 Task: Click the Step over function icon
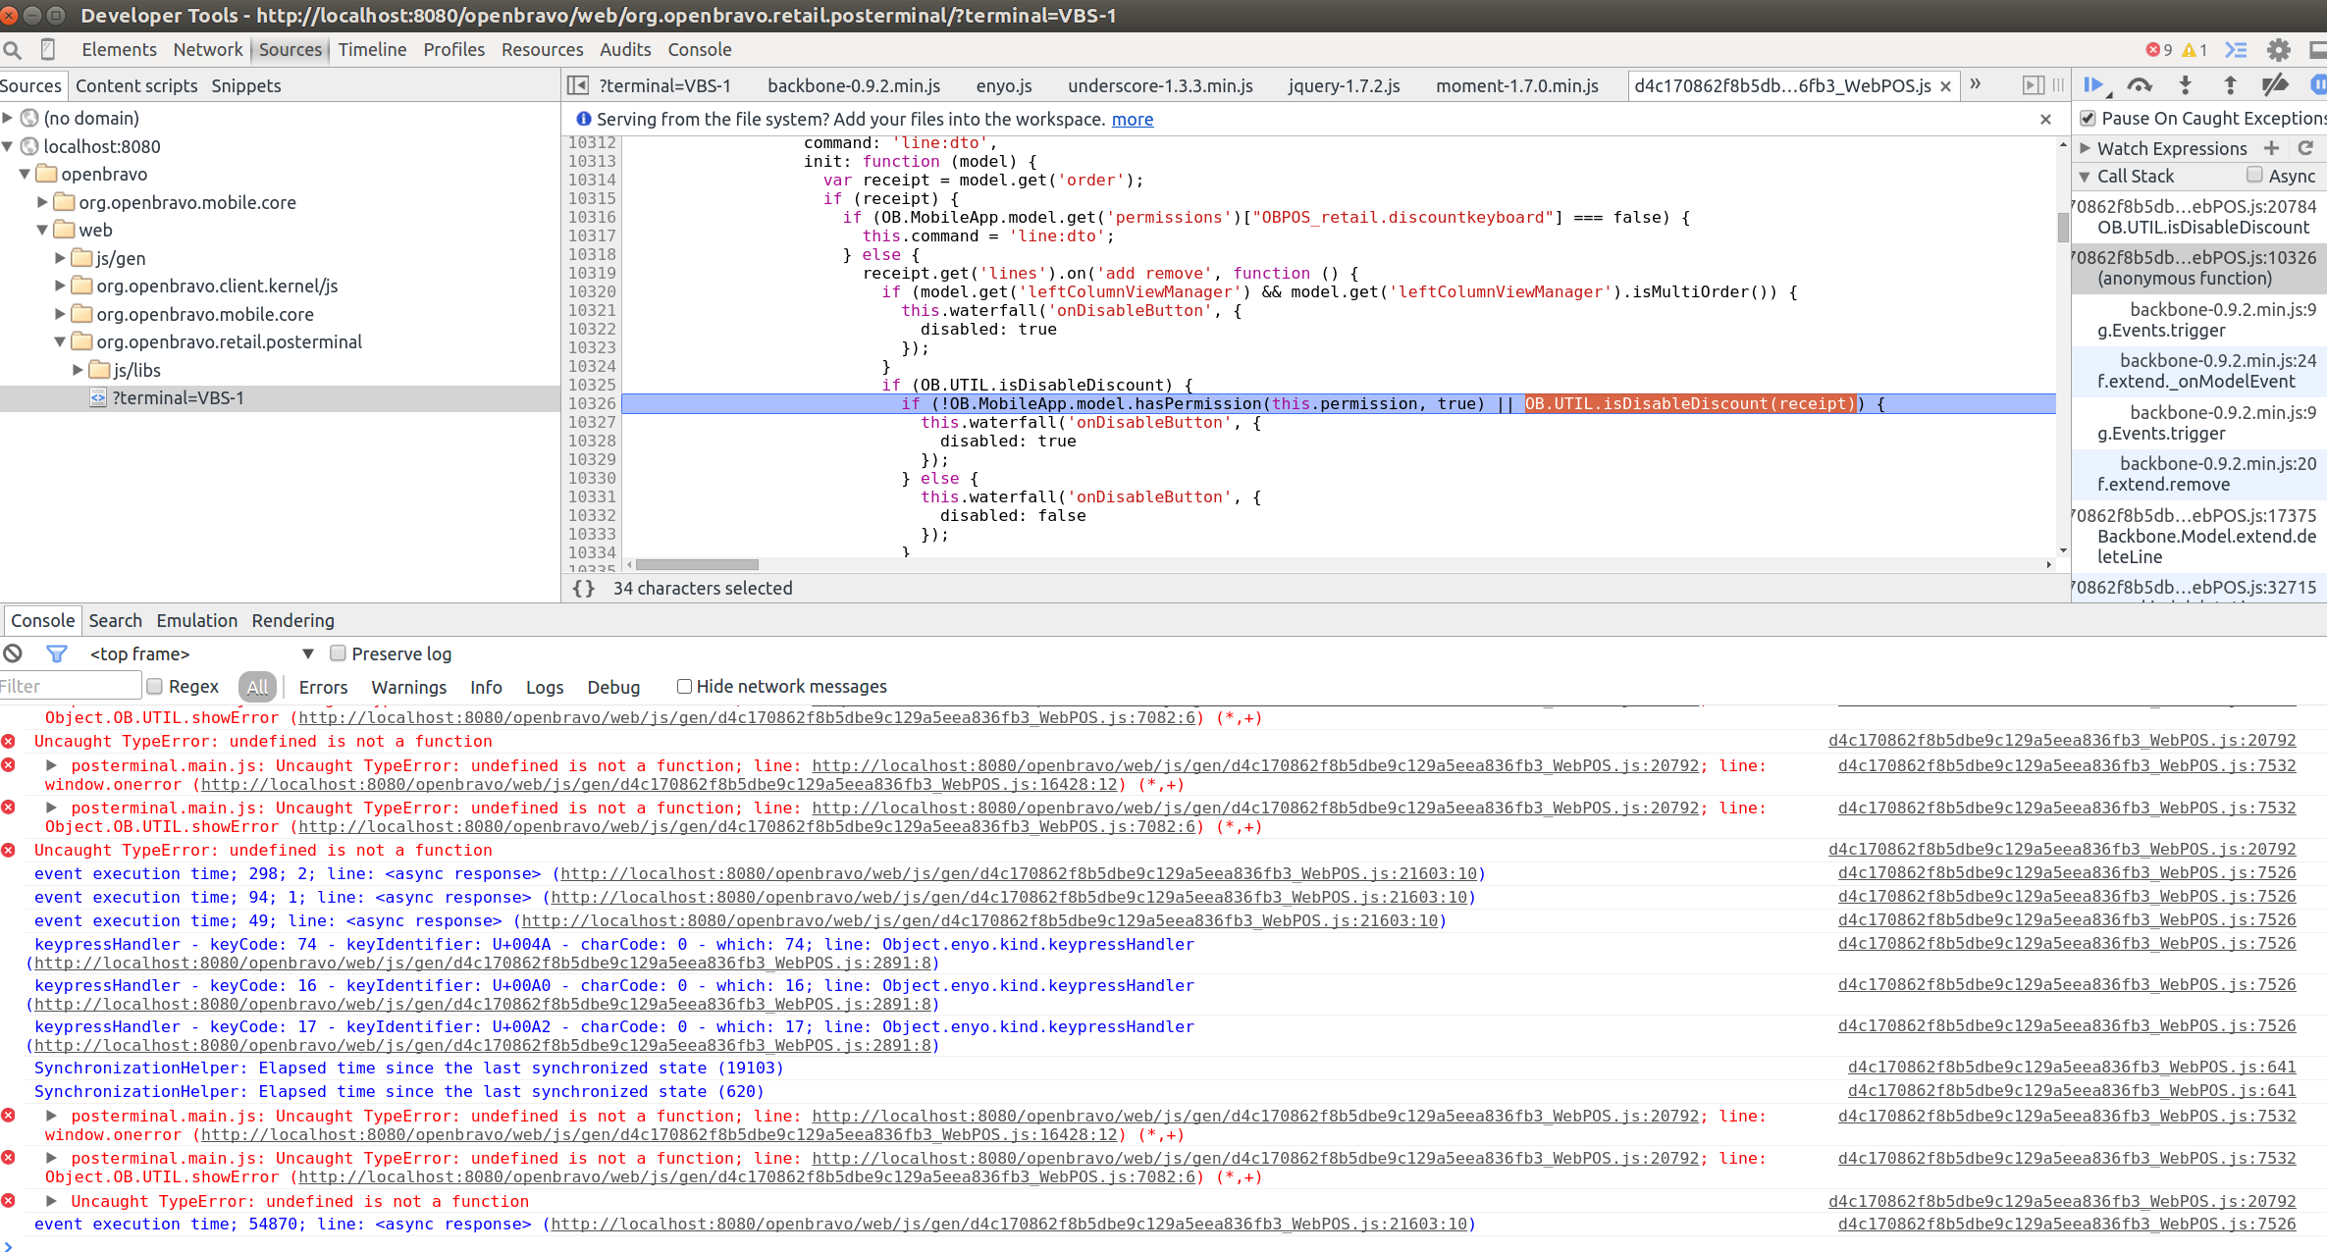2140,85
